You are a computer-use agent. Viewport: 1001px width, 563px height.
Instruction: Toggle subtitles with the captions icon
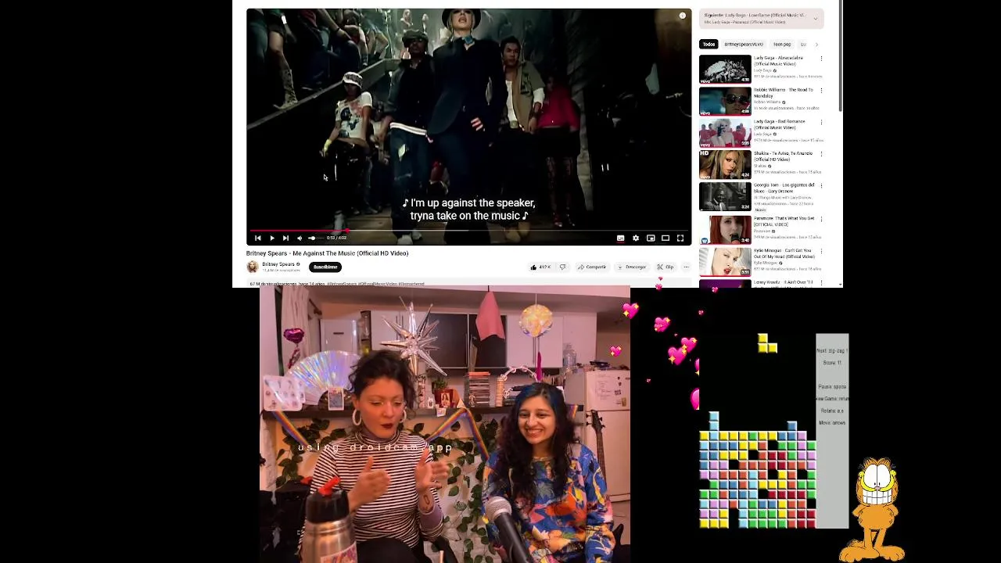tap(620, 238)
